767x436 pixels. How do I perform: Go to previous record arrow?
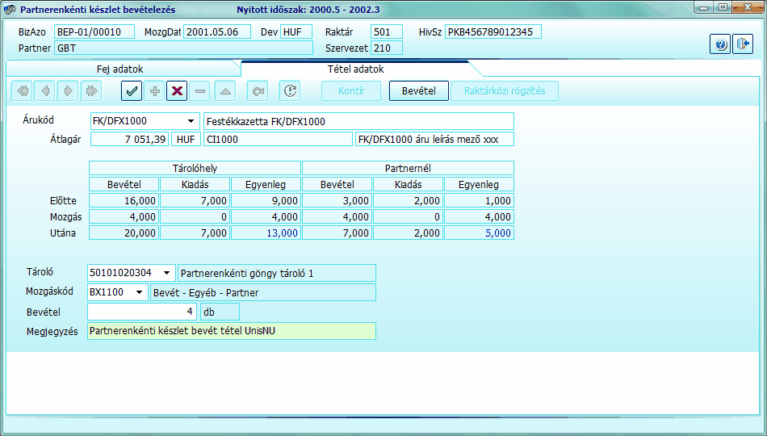[45, 91]
